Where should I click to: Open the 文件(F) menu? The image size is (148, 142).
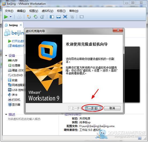[9, 11]
